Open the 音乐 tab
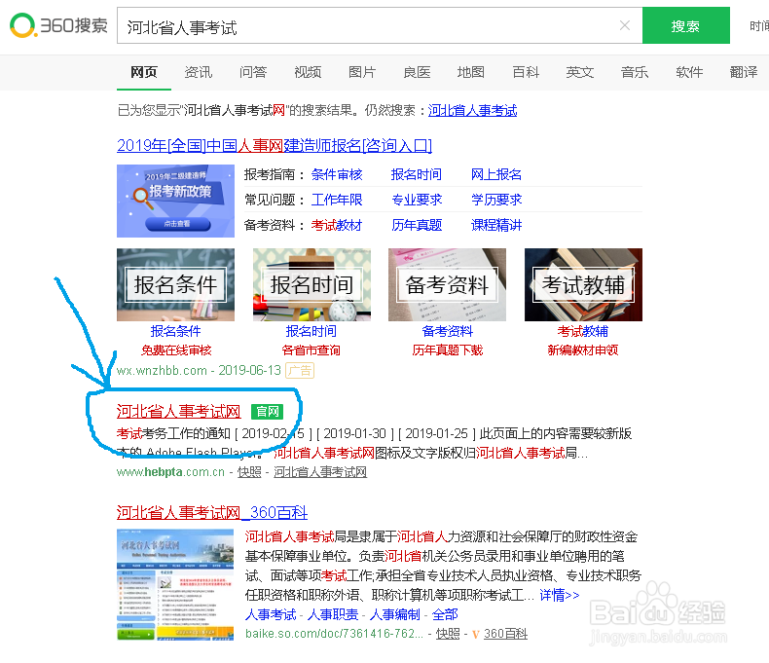This screenshot has height=663, width=769. pyautogui.click(x=635, y=72)
